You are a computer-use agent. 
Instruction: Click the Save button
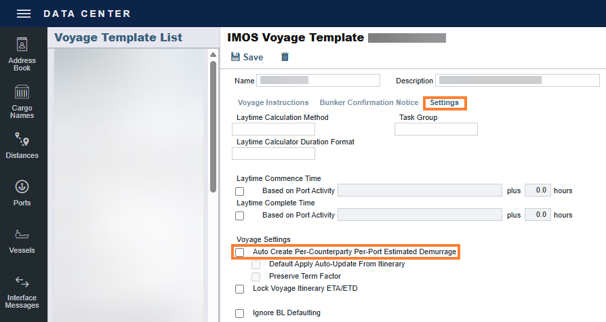pos(247,57)
